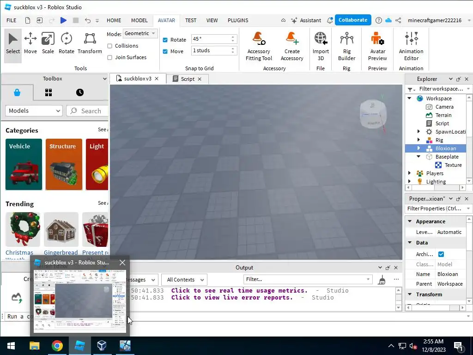The height and width of the screenshot is (355, 473).
Task: Click the live error reports message
Action: (x=232, y=297)
